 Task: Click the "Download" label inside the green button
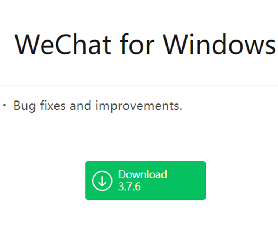click(143, 174)
